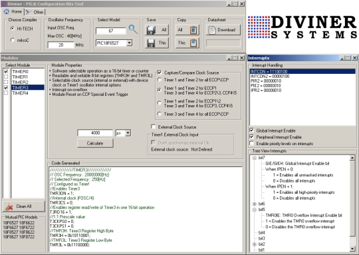The height and width of the screenshot is (255, 359).
Task: Select INTCON2 = 00000100 register row
Action: click(302, 76)
